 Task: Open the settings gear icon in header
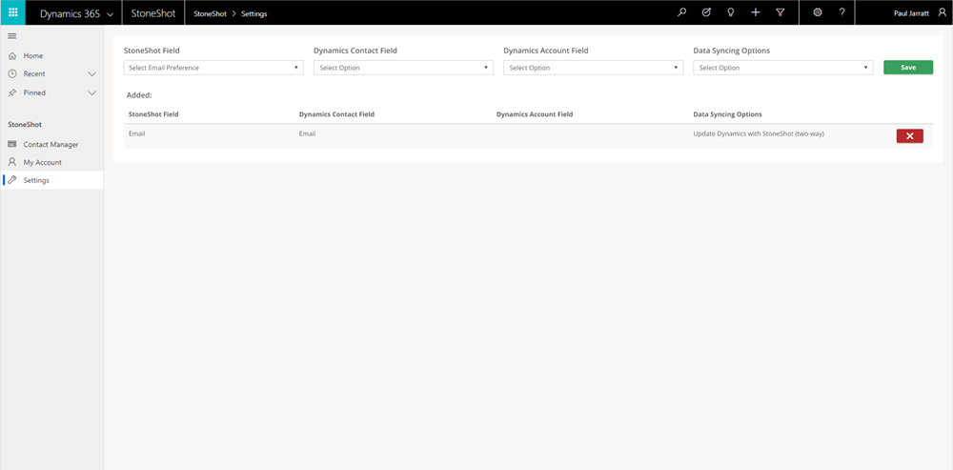click(818, 12)
